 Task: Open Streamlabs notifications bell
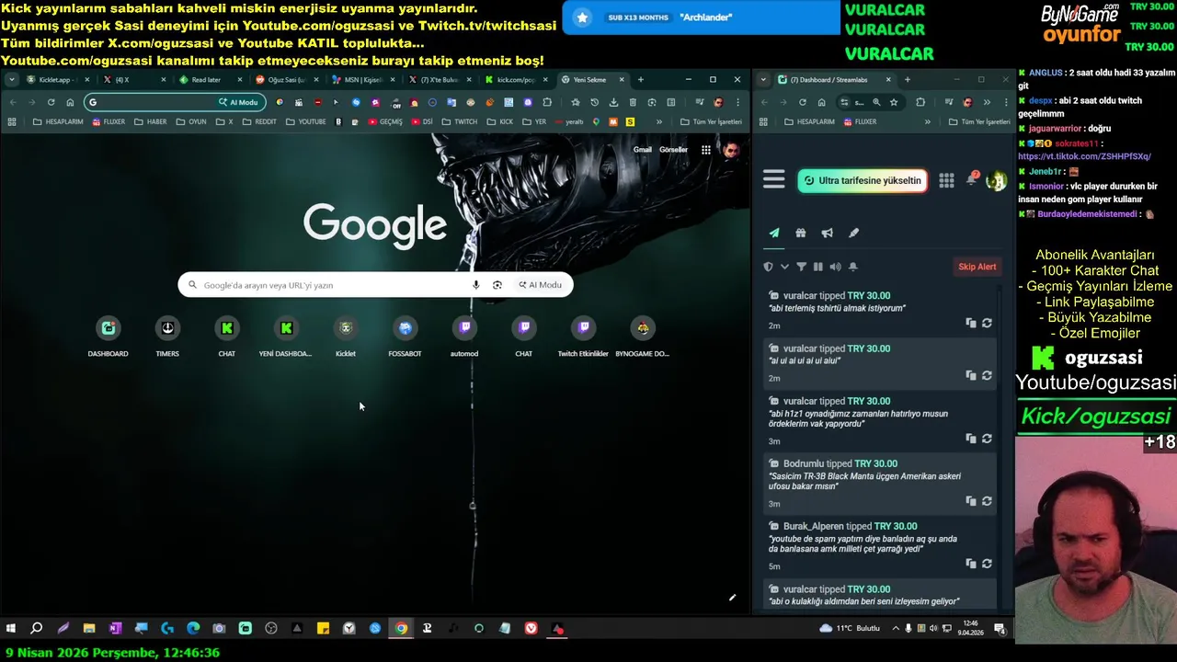point(971,179)
